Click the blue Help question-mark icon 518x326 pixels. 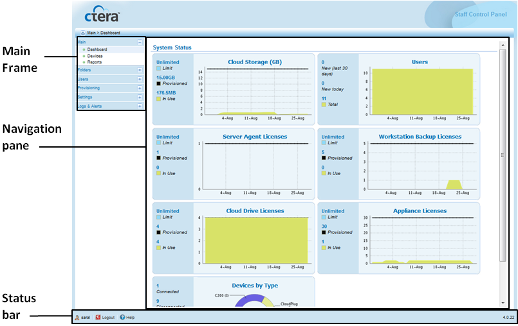(x=122, y=318)
